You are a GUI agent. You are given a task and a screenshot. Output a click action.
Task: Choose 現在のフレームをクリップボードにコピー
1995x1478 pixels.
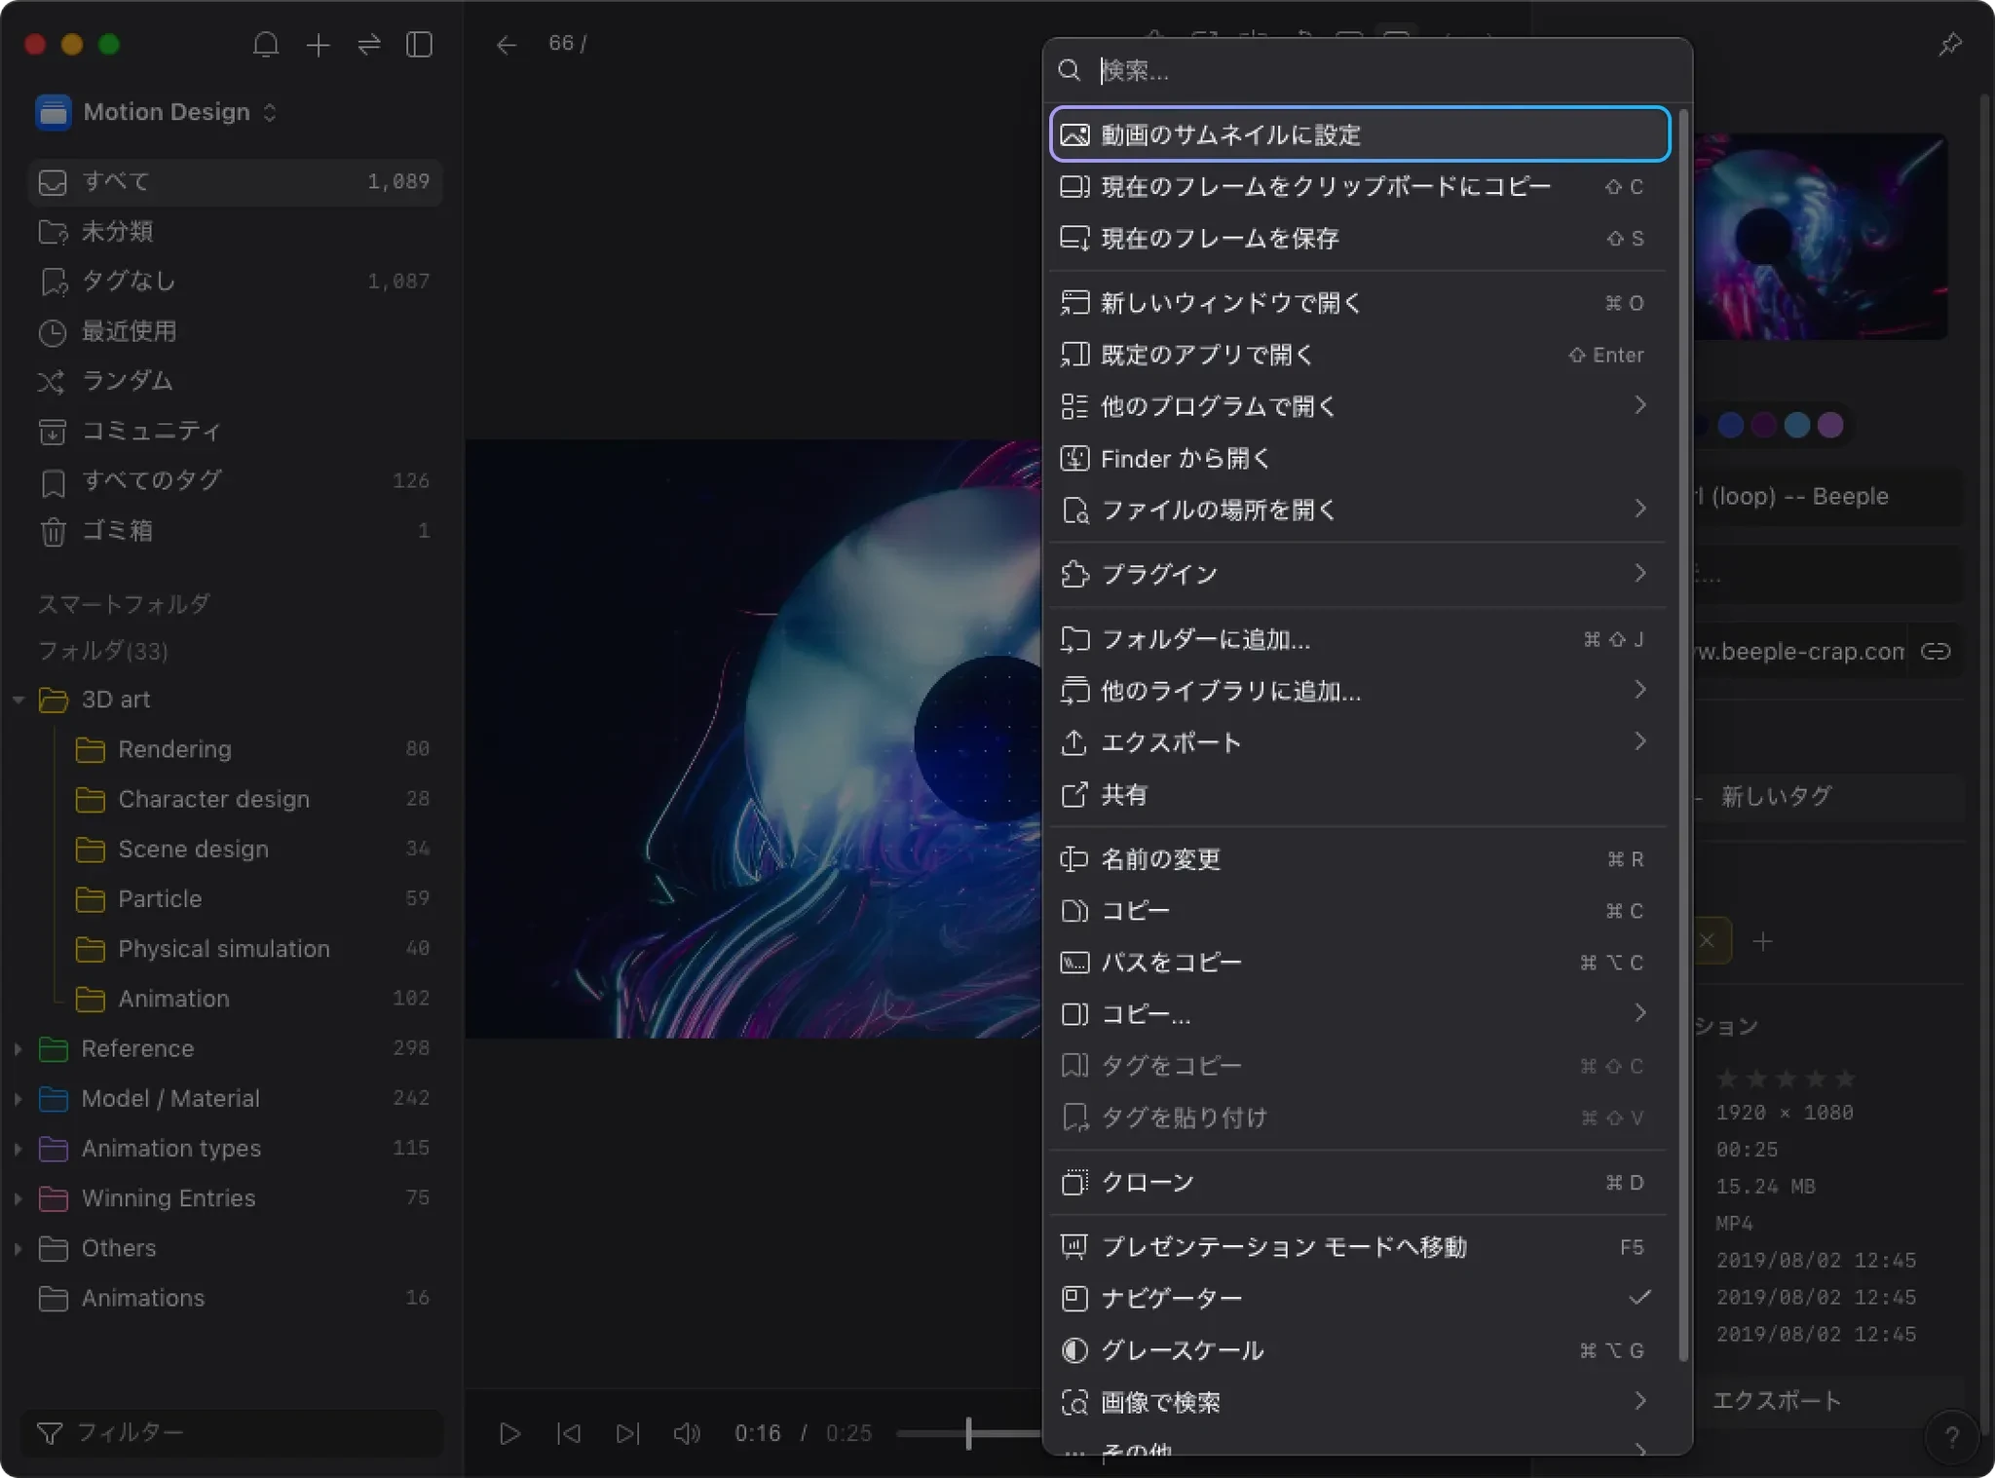click(1360, 186)
